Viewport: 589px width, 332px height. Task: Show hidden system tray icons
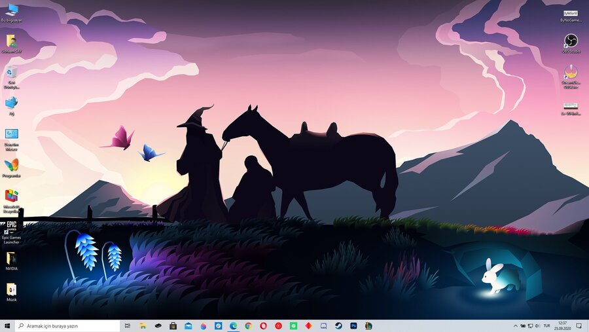click(516, 325)
